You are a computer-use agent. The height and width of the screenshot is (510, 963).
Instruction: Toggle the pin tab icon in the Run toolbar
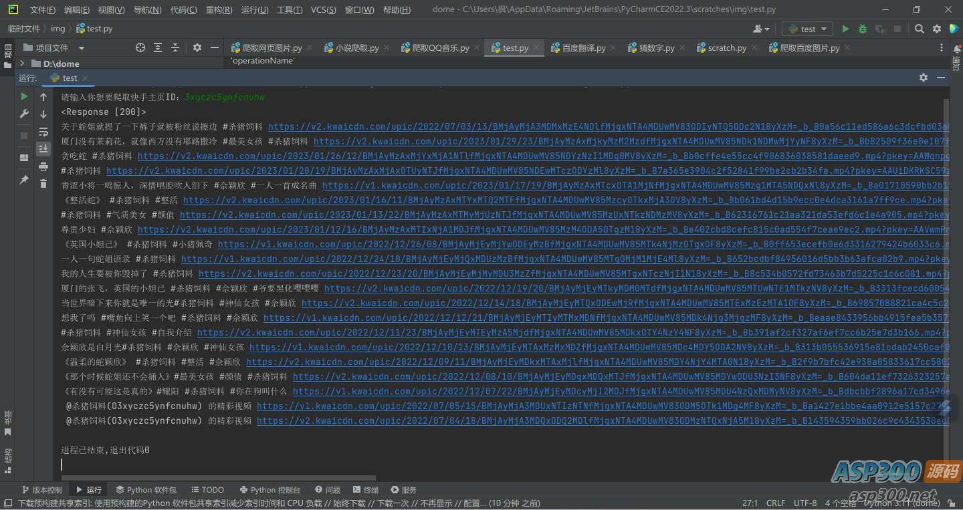(25, 180)
